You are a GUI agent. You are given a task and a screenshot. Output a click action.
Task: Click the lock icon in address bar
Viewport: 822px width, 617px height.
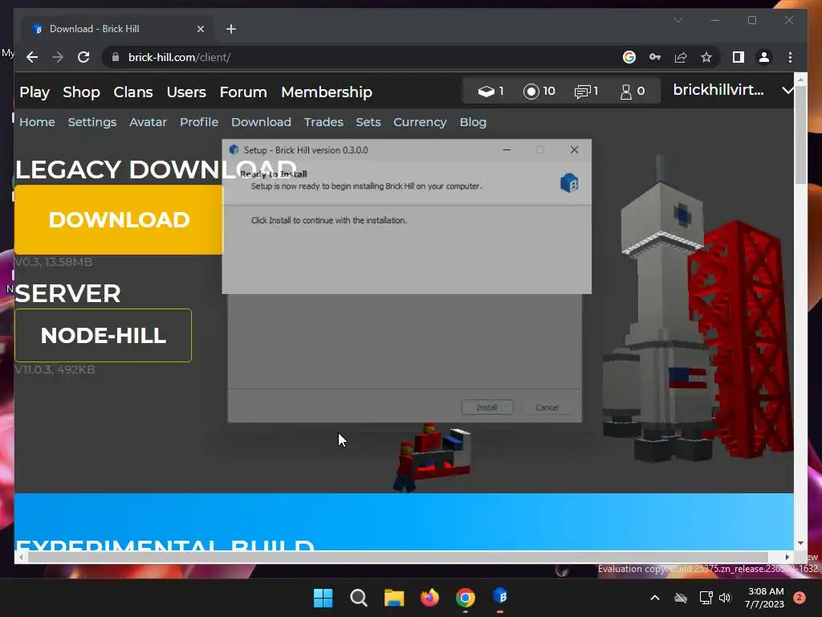pos(116,57)
